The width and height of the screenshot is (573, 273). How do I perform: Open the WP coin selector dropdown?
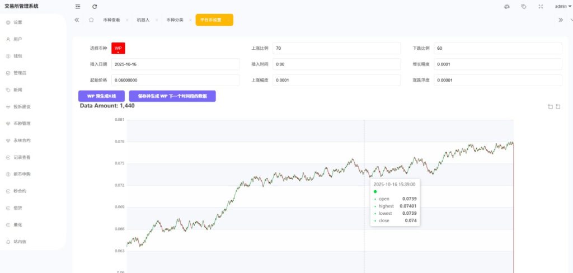118,49
